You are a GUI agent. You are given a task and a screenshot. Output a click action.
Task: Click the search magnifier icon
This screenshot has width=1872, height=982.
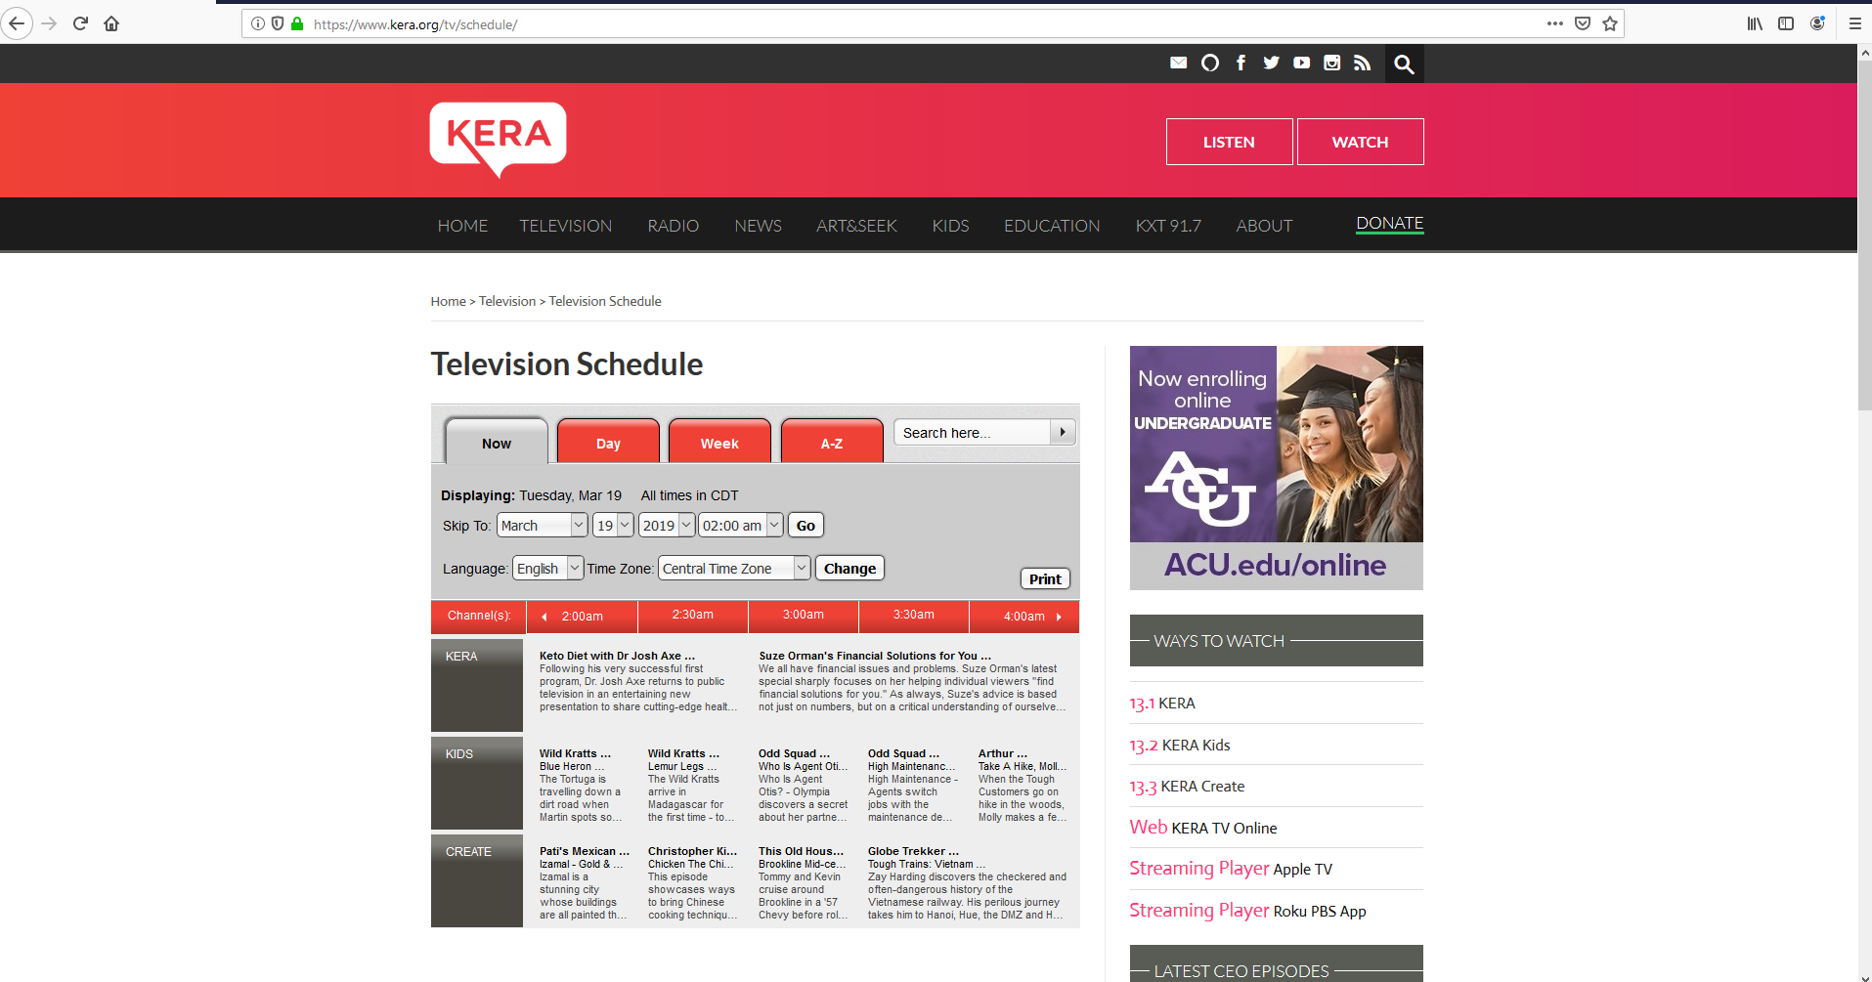pos(1405,63)
